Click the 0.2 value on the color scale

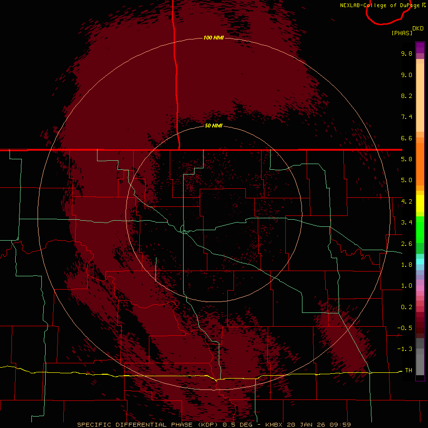tap(407, 307)
